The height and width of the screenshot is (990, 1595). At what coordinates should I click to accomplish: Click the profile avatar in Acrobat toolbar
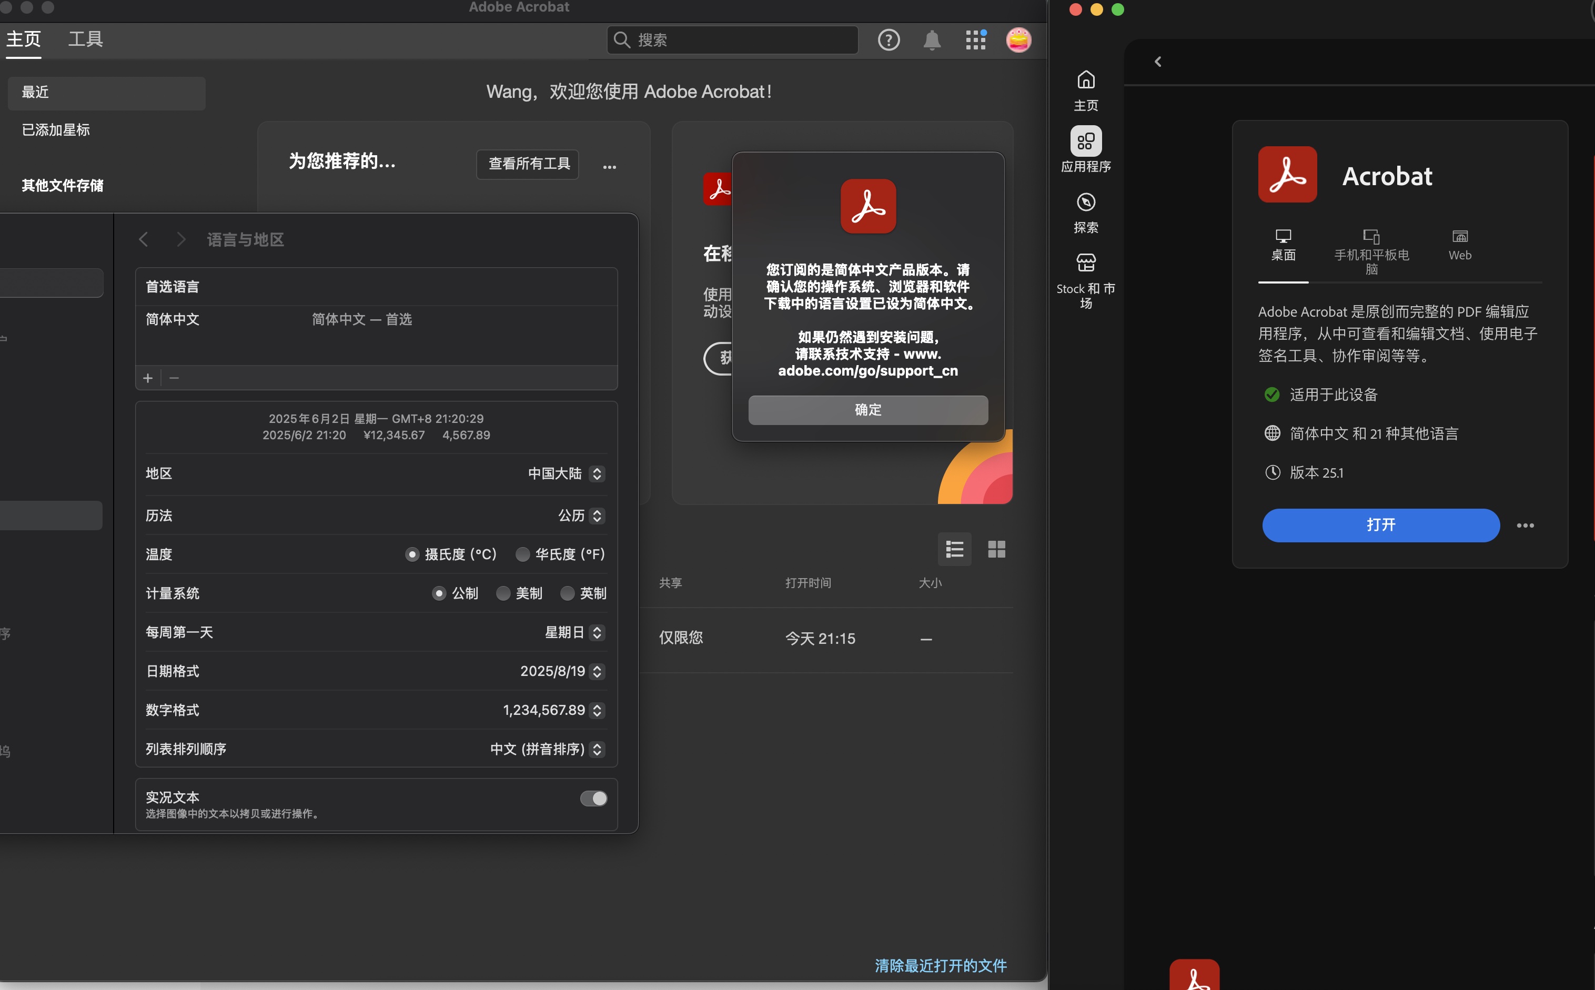1019,40
